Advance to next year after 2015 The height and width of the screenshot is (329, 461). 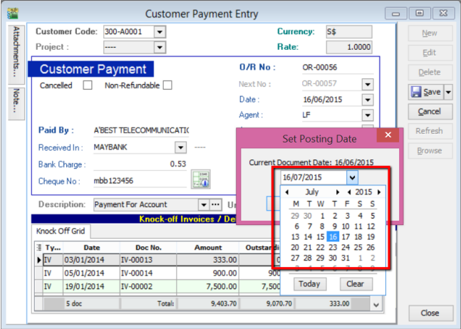(x=379, y=192)
